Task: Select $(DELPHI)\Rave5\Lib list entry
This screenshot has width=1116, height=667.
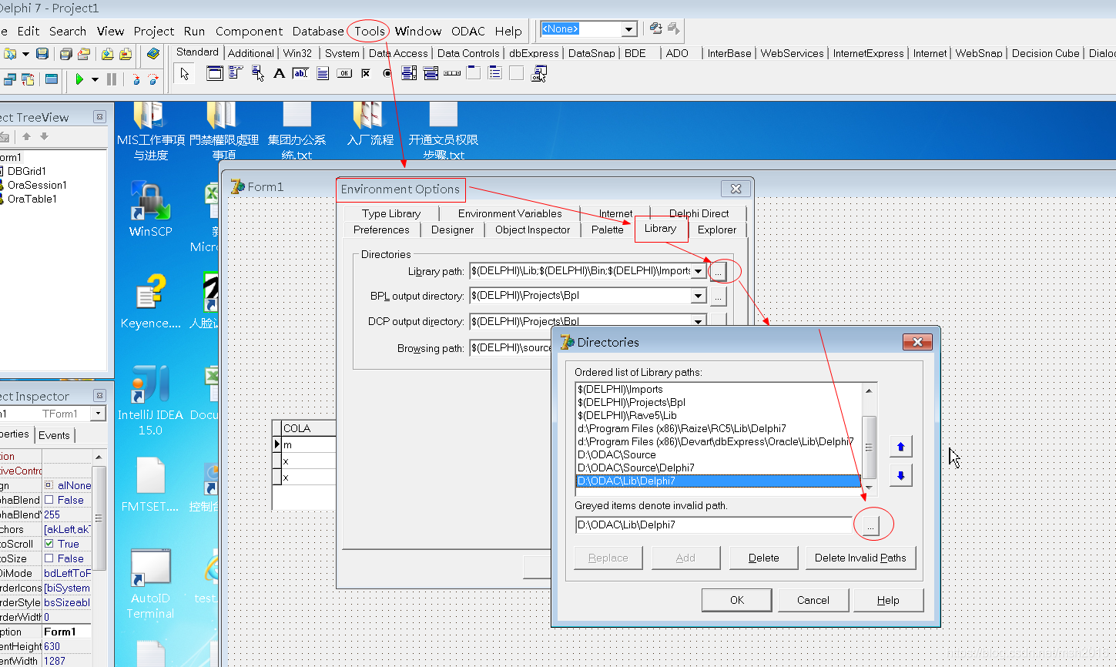Action: 718,415
